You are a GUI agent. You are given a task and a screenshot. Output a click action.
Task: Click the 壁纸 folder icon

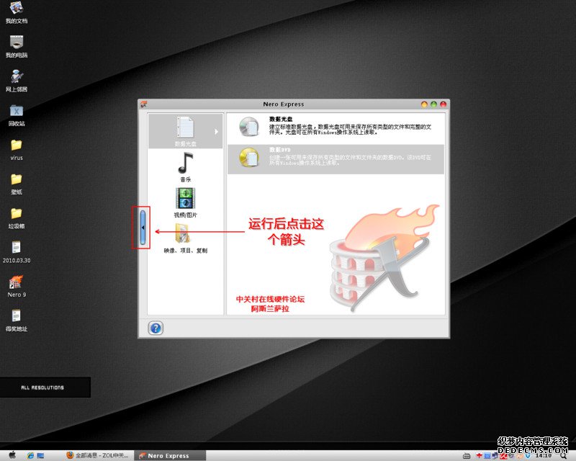coord(16,184)
